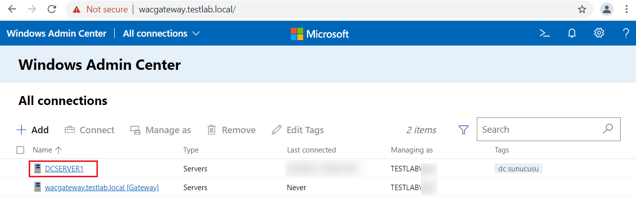Click the Add connection button
The width and height of the screenshot is (636, 204).
(33, 130)
